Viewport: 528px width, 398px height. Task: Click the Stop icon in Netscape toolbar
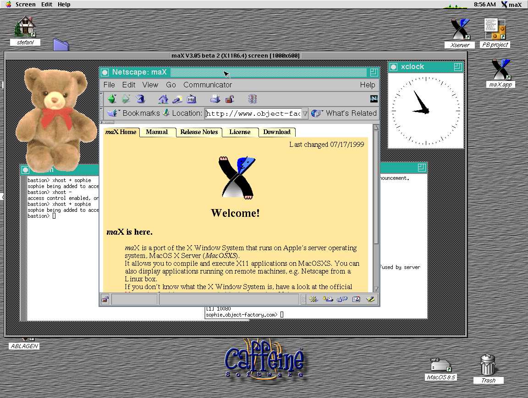[253, 99]
